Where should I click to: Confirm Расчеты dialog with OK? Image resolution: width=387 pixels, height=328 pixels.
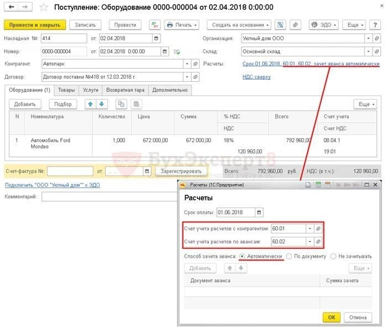click(x=332, y=317)
